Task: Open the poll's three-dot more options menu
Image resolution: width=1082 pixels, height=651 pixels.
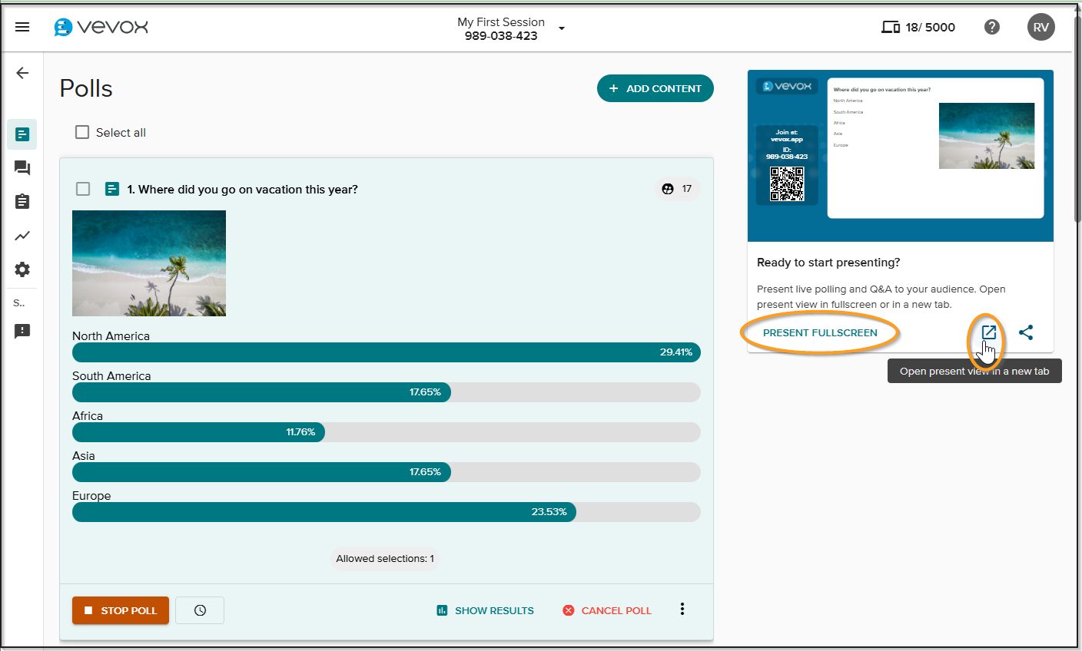Action: pos(682,610)
